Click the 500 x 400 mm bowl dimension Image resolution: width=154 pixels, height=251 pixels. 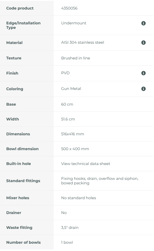coord(75,149)
